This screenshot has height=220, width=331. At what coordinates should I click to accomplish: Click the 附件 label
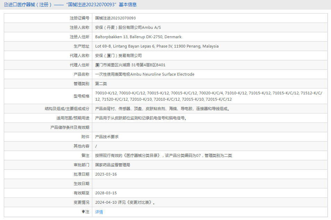[x=85, y=137]
